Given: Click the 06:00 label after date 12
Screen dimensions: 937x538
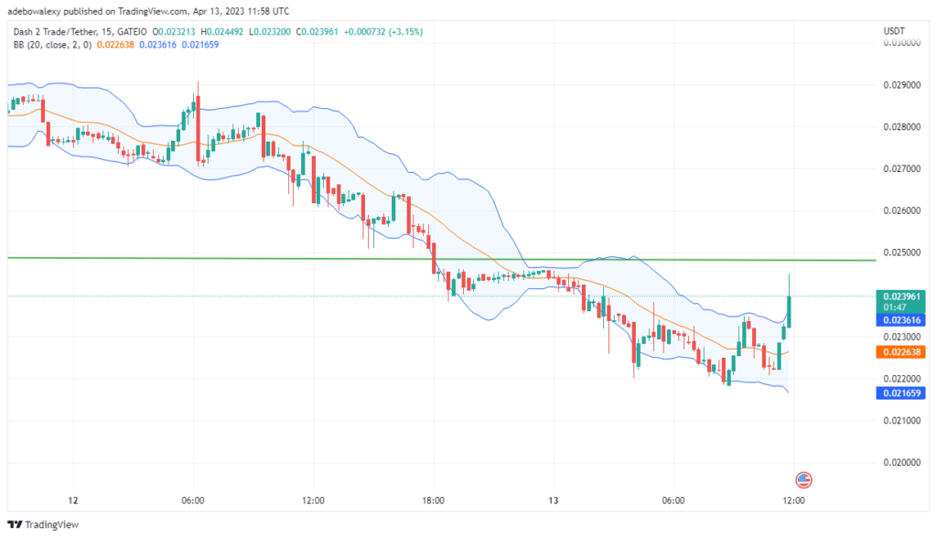Looking at the screenshot, I should click(x=193, y=500).
